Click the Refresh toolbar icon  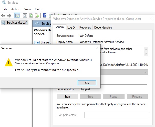point(31,16)
